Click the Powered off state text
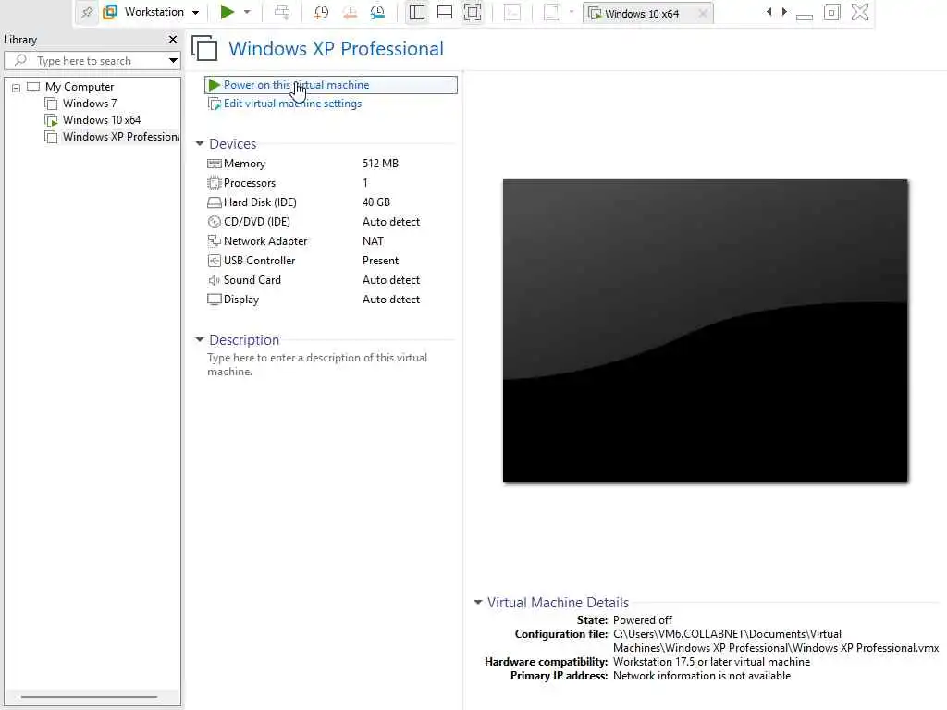This screenshot has height=710, width=947. point(642,620)
